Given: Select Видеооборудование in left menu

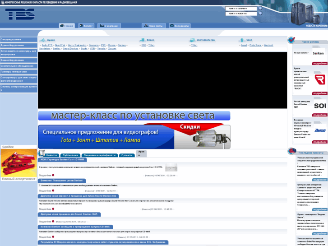Looking at the screenshot, I should click(18, 60).
